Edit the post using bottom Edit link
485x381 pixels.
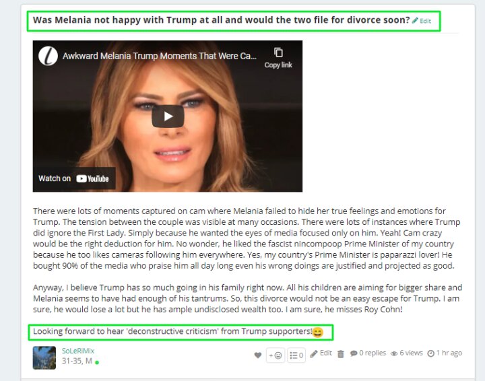point(326,353)
